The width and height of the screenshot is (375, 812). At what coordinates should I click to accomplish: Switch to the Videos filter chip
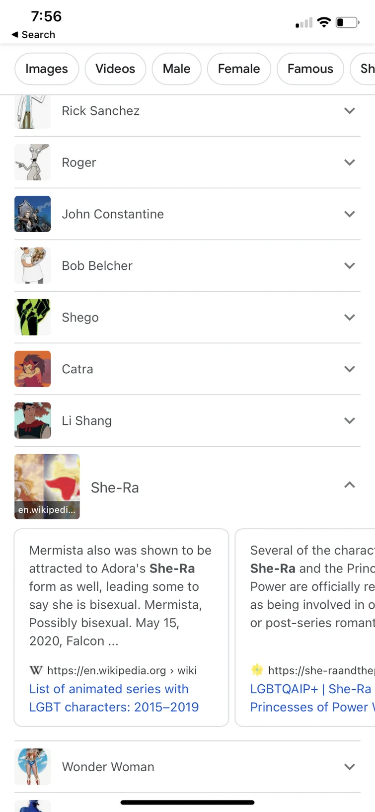click(115, 69)
